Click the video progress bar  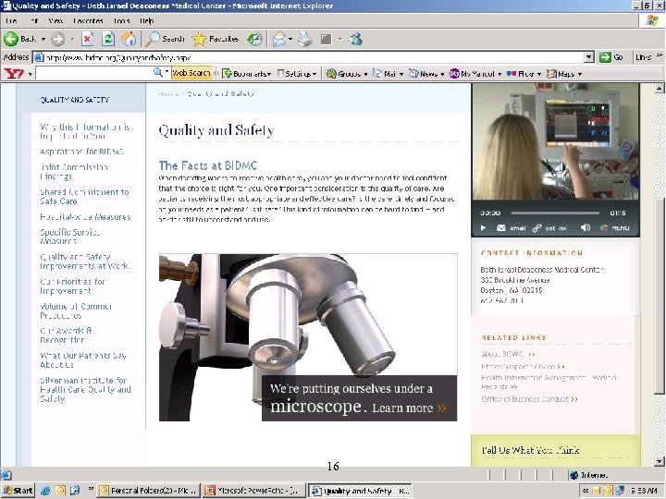point(555,213)
